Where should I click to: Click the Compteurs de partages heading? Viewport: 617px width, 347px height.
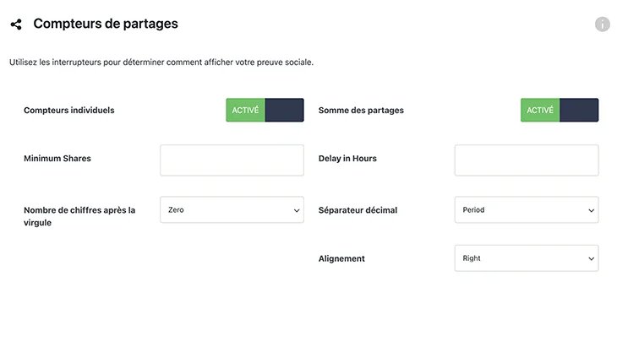(x=106, y=24)
